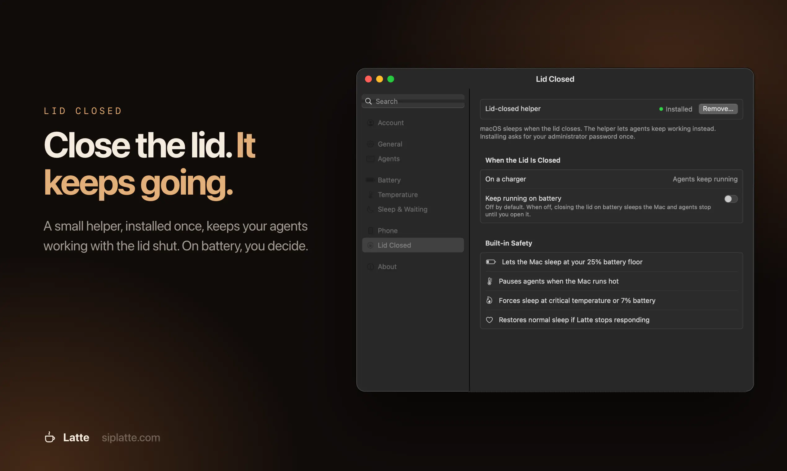
Task: Open the Temperature settings pane
Action: (413, 195)
